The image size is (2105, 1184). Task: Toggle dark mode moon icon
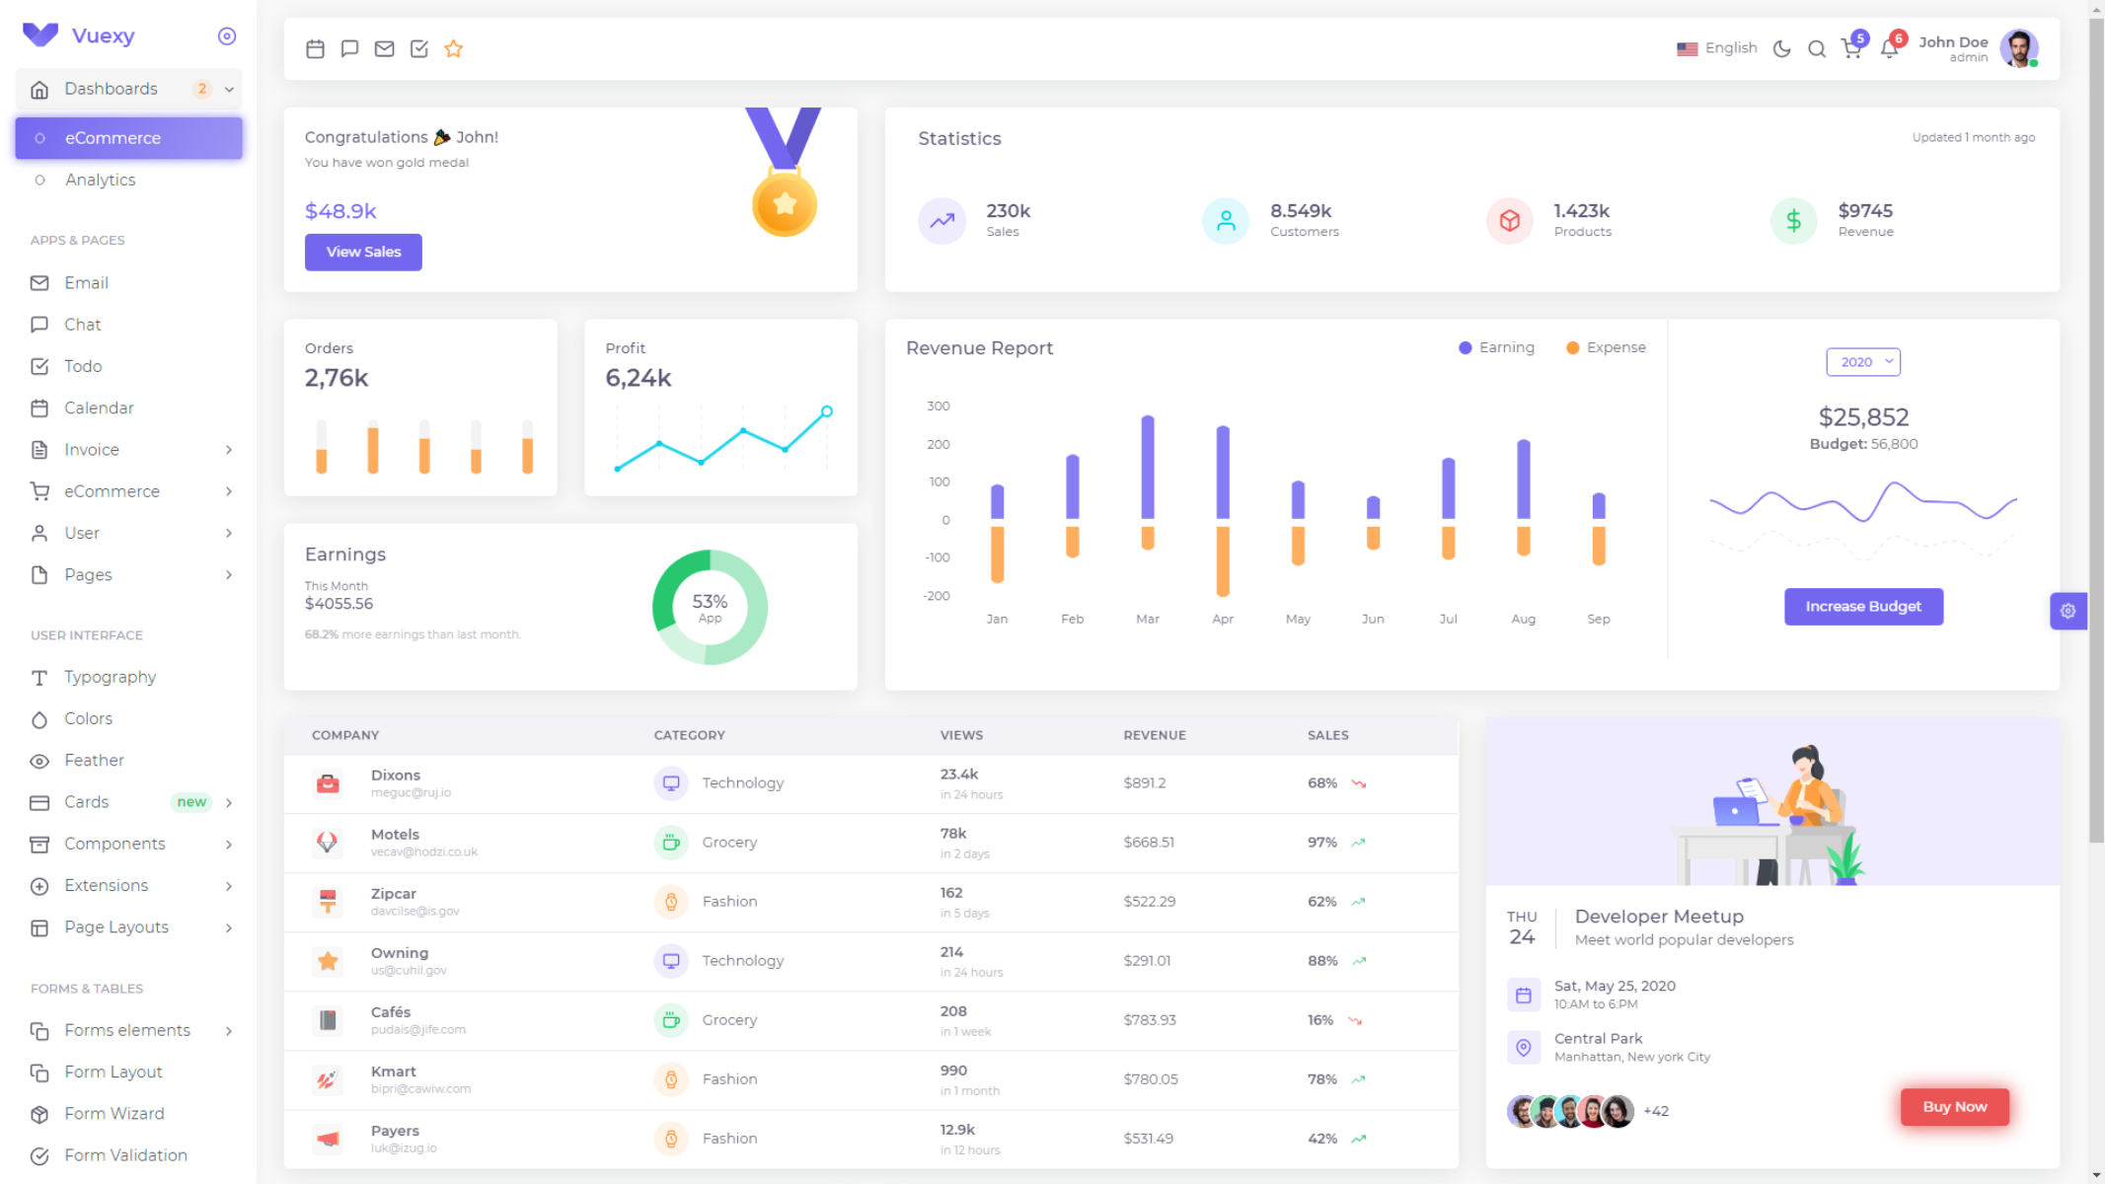pos(1781,47)
